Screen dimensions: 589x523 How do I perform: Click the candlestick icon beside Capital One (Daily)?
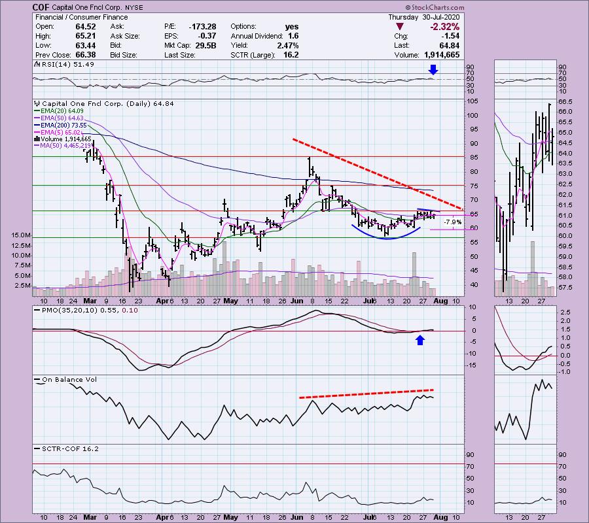[x=37, y=103]
